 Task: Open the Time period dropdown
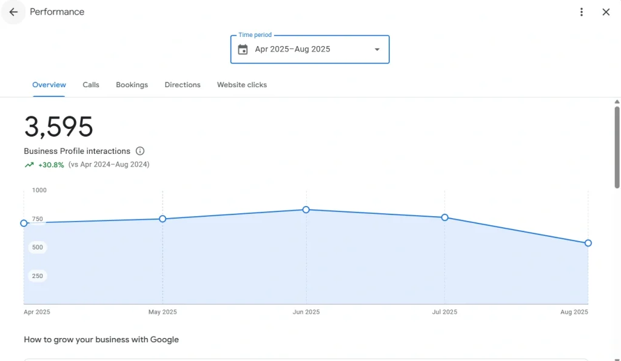(x=309, y=49)
